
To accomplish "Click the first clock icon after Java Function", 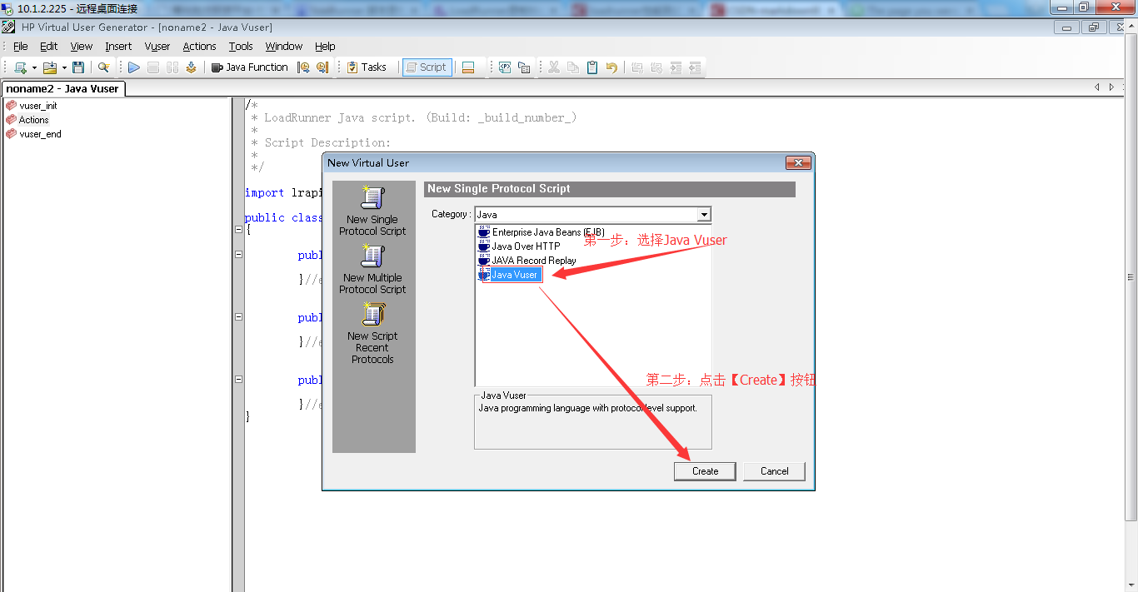I will [x=304, y=67].
